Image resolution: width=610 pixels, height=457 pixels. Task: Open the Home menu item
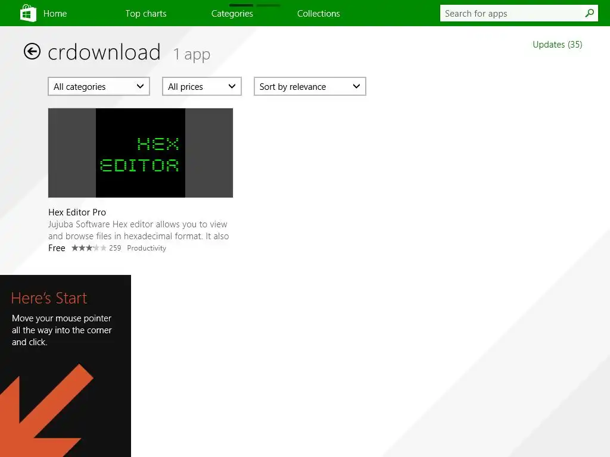[55, 14]
